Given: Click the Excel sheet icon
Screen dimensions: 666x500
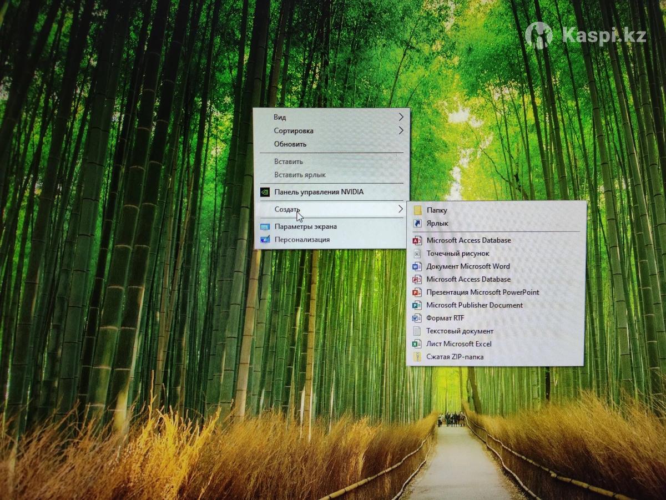Looking at the screenshot, I should click(x=417, y=344).
